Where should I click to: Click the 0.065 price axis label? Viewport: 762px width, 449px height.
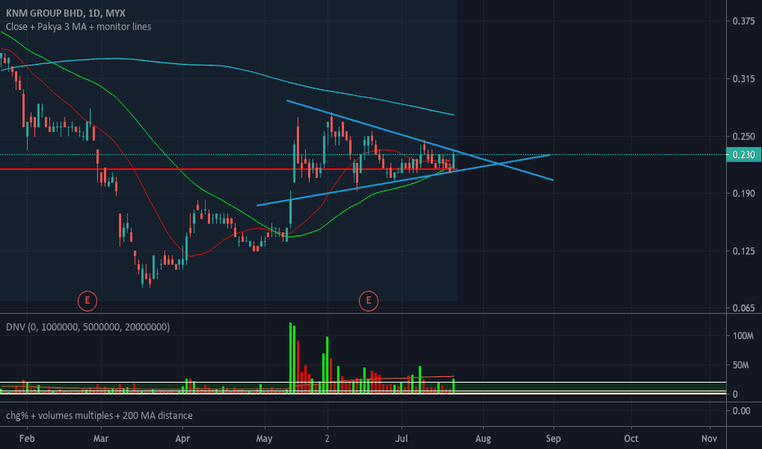coord(743,308)
